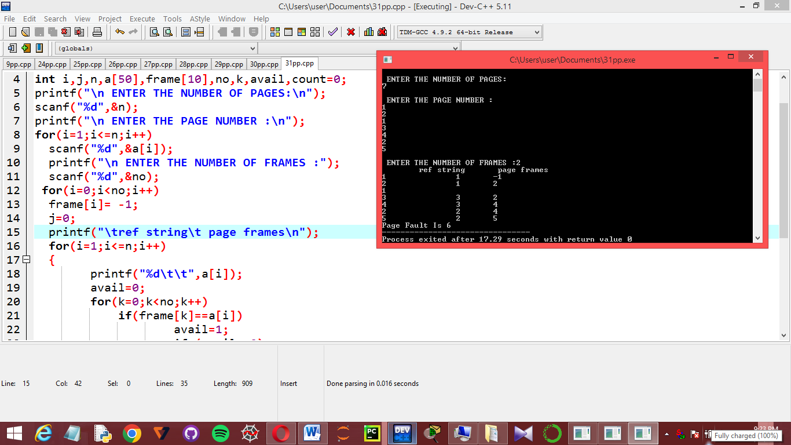Screen dimensions: 791x445
Task: Click the Undo arrow icon
Action: coord(119,32)
